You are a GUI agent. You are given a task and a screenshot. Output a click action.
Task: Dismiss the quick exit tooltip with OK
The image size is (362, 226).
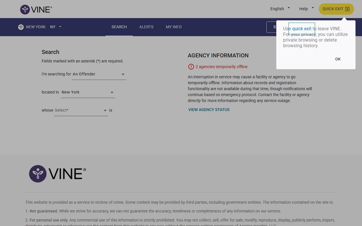pyautogui.click(x=338, y=59)
